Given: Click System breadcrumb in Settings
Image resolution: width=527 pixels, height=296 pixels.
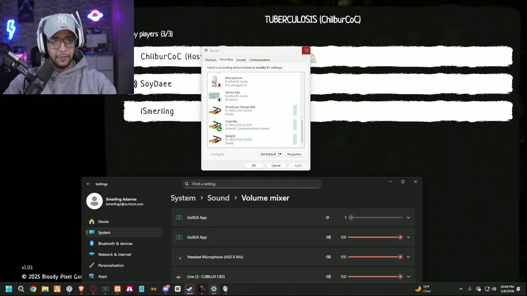Looking at the screenshot, I should click(183, 198).
